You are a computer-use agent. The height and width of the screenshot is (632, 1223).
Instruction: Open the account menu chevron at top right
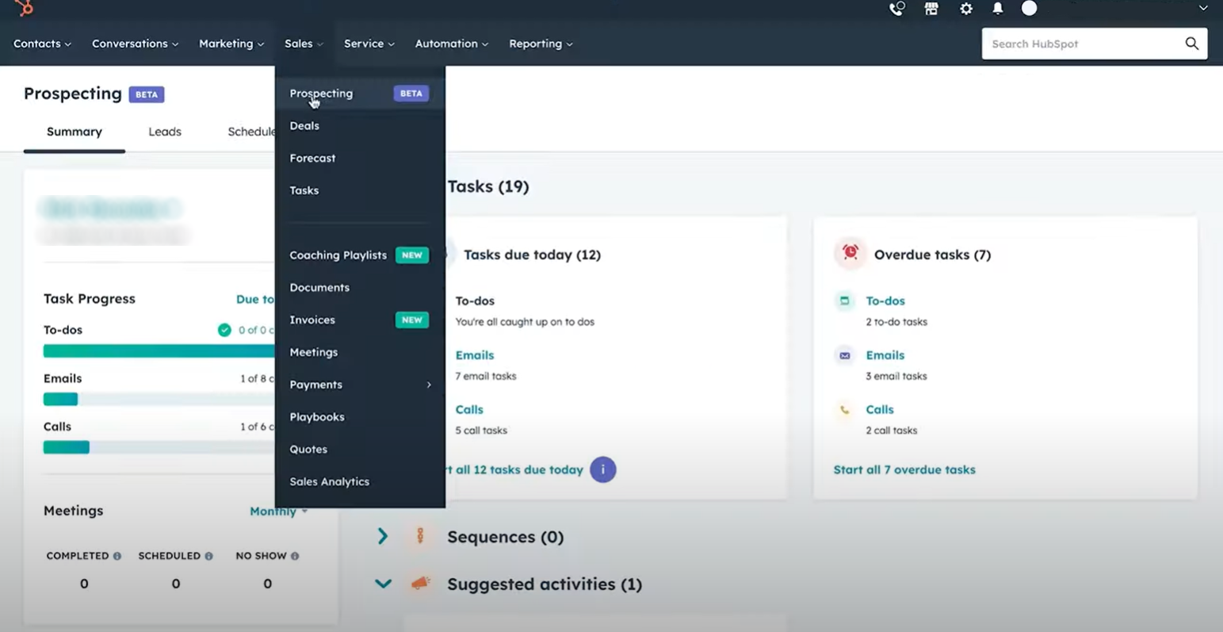1203,8
